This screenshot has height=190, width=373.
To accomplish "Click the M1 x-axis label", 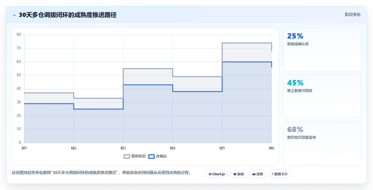I will 24,148.
